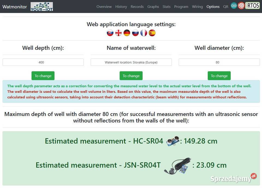Click the JSN-SR04T sensor image
The image size is (262, 188).
click(x=177, y=166)
